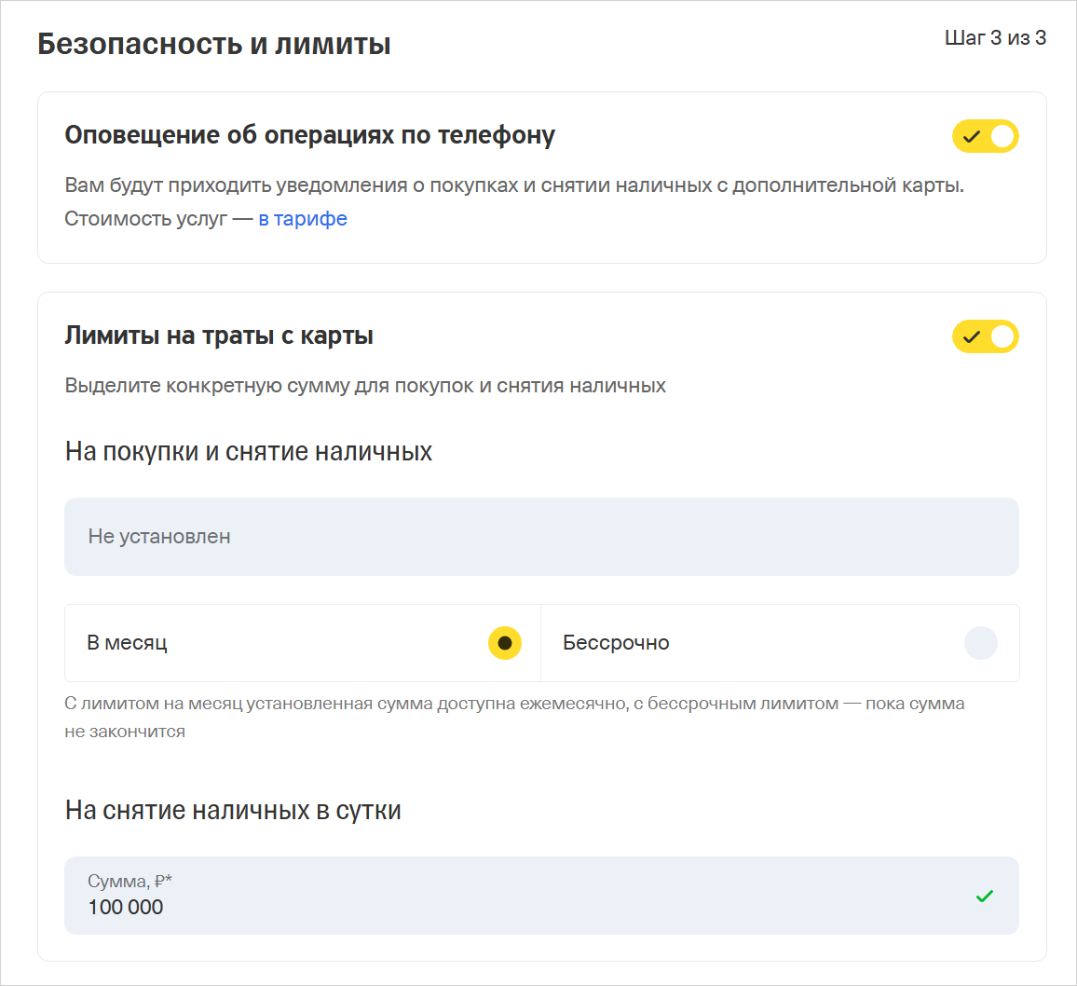Click the "Оповещение об операциях по телефону" title

tap(309, 135)
